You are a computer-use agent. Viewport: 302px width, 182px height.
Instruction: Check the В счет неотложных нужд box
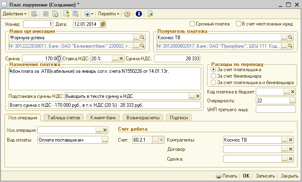pyautogui.click(x=239, y=24)
